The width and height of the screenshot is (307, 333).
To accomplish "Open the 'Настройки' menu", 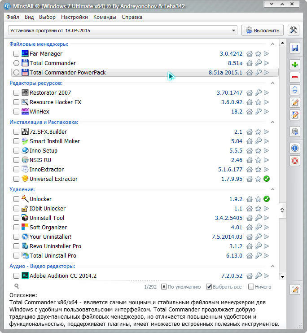I will click(x=75, y=17).
